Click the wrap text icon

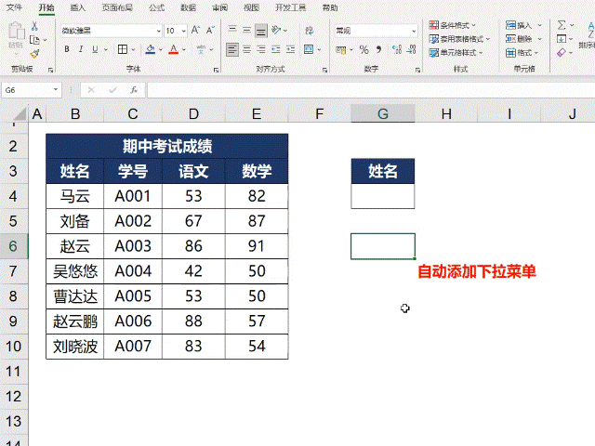tap(310, 31)
